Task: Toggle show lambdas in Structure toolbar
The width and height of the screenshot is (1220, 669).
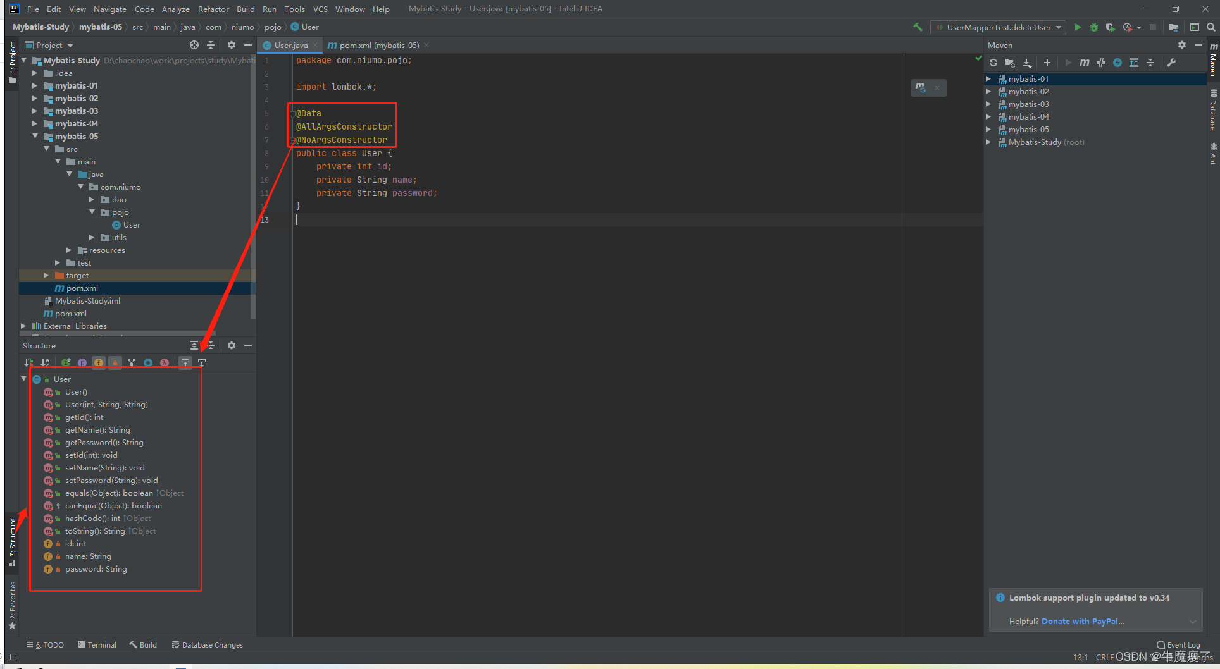Action: pyautogui.click(x=165, y=362)
